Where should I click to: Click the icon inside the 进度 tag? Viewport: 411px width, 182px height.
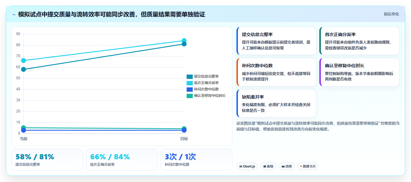click(x=283, y=167)
